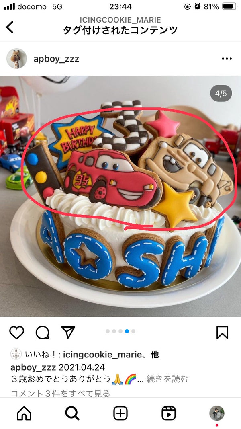Tap the back arrow icon

pos(10,27)
